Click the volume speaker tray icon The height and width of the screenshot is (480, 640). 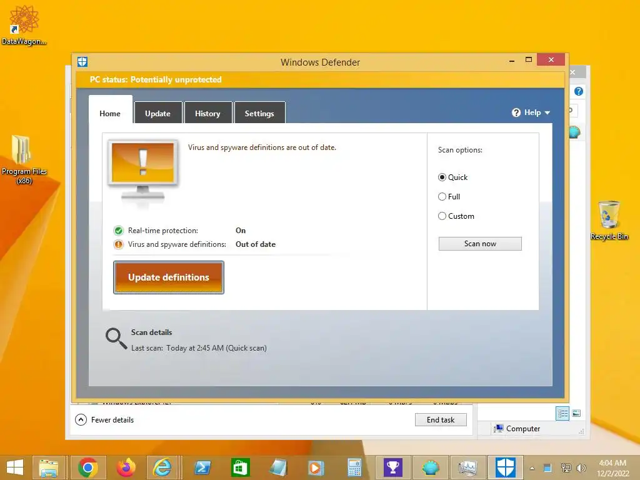tap(581, 468)
